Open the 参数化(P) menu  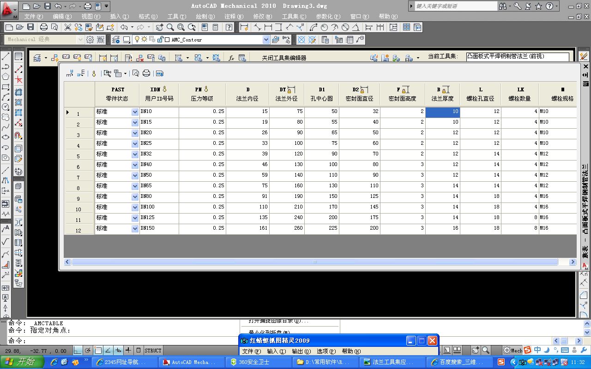[328, 17]
